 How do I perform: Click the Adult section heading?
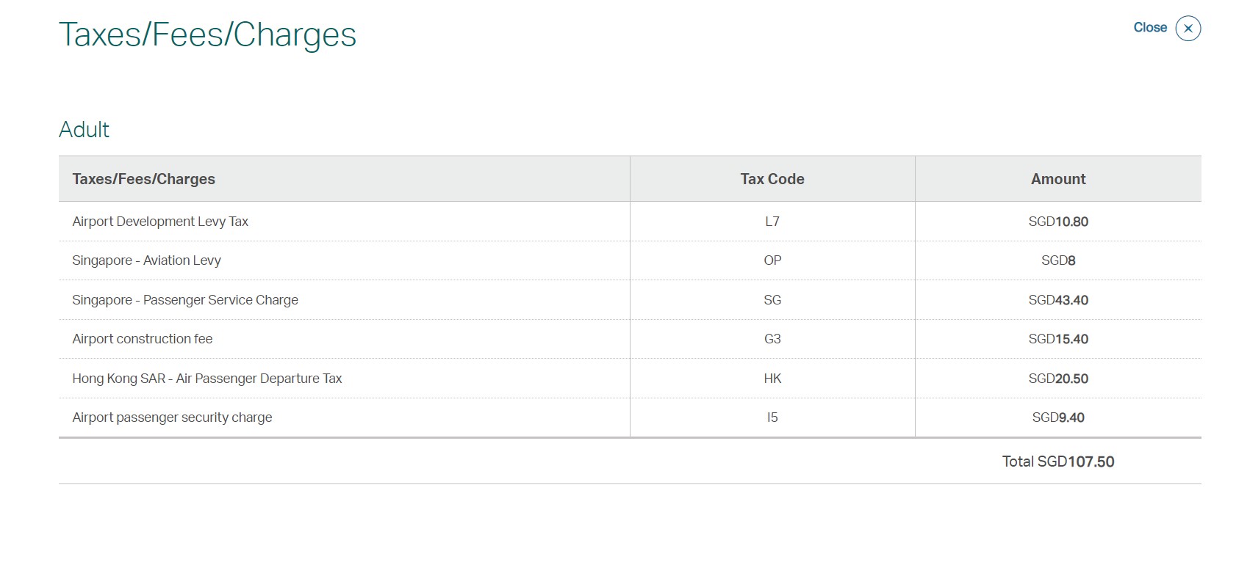(84, 130)
